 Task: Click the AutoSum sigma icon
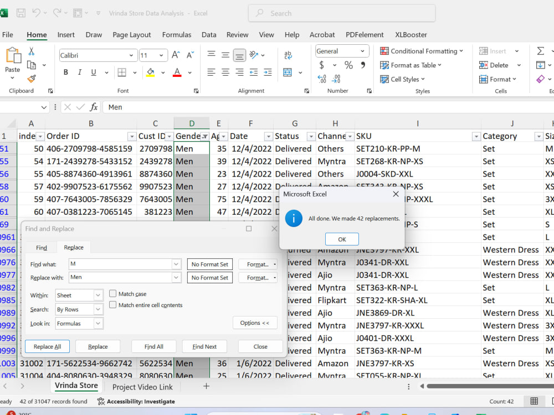click(x=540, y=51)
